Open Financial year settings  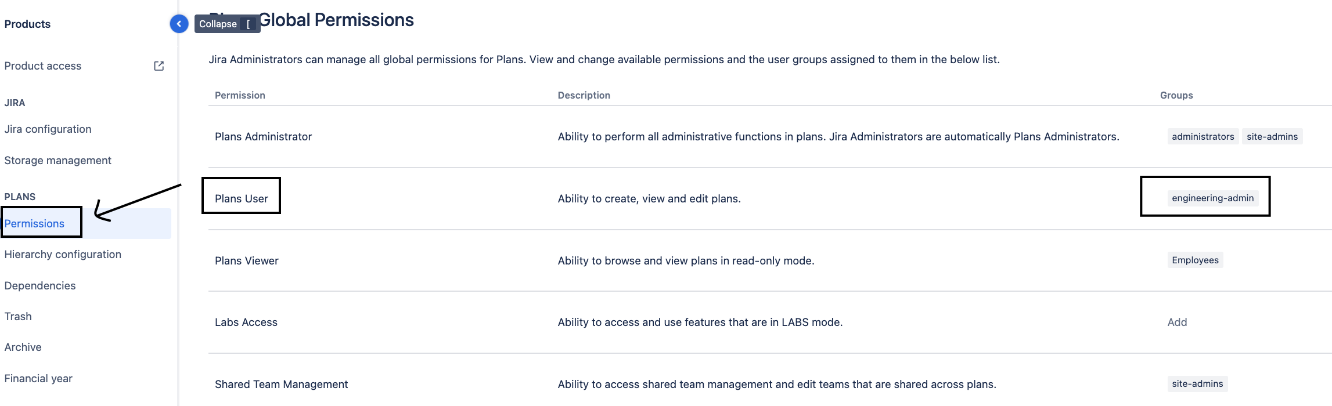(38, 379)
